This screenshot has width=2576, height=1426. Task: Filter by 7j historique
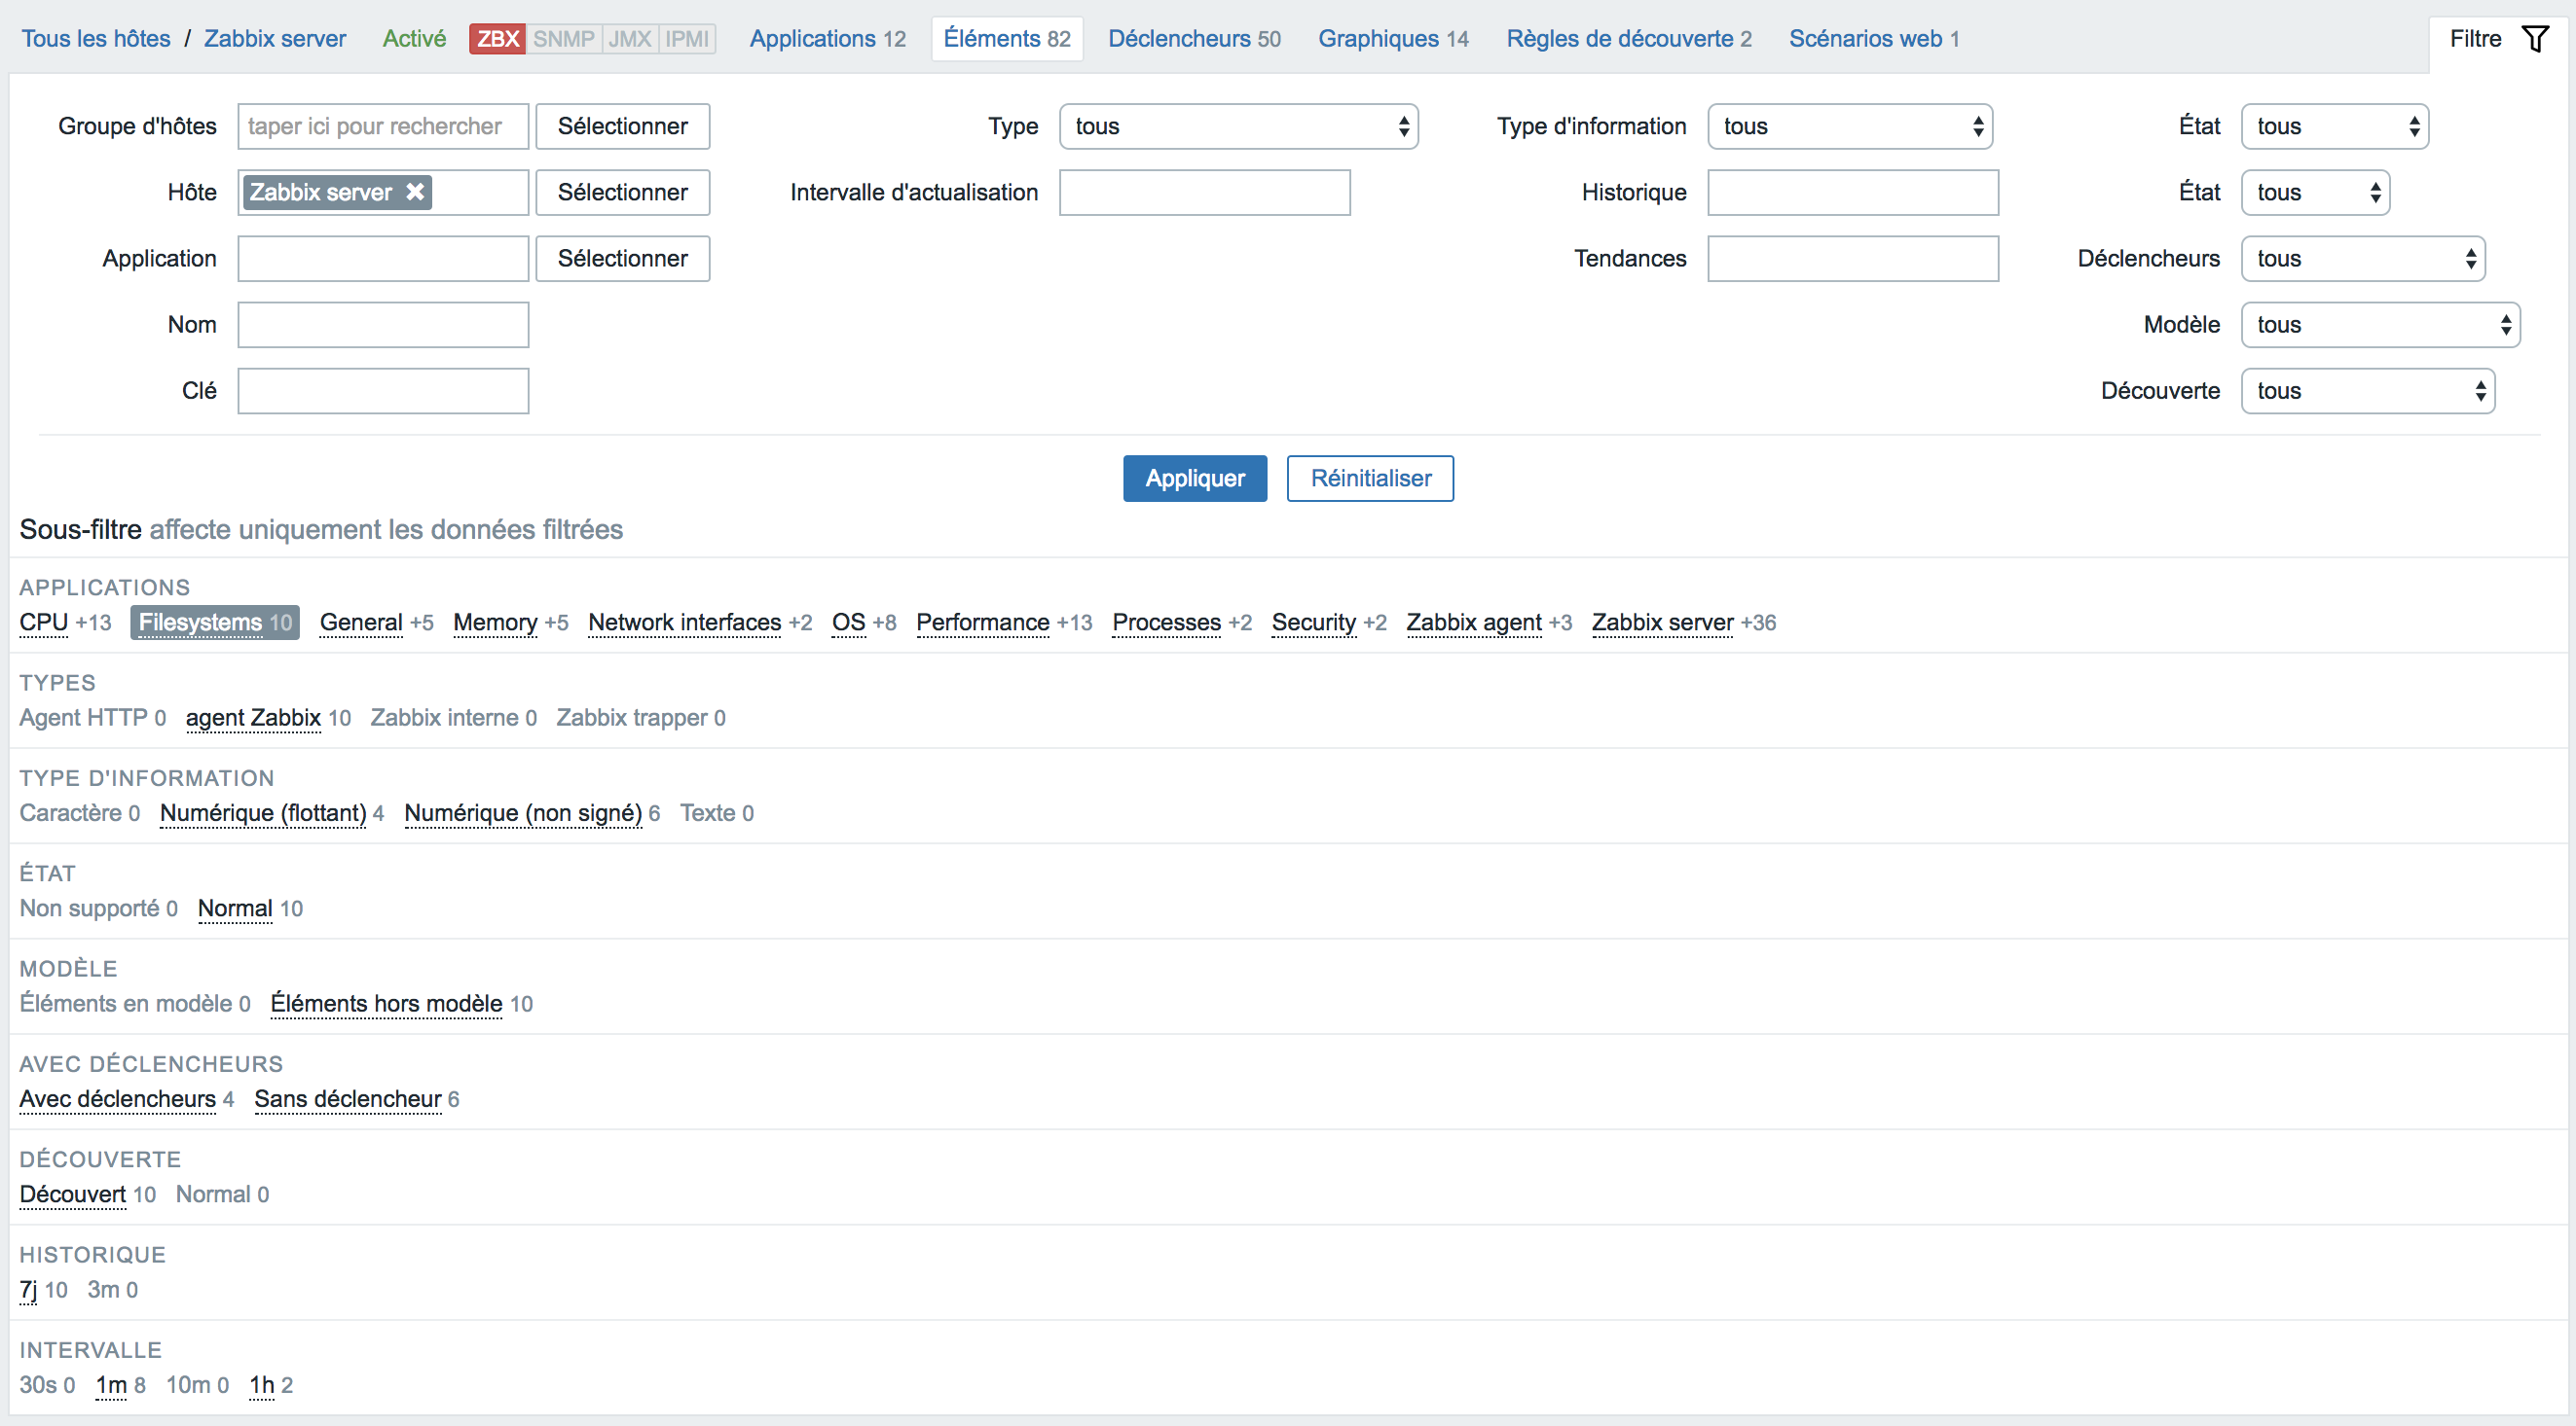click(x=28, y=1290)
